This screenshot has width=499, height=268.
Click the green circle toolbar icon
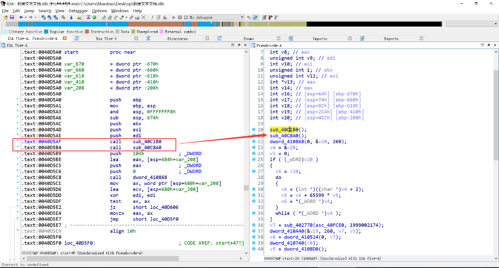[x=94, y=17]
